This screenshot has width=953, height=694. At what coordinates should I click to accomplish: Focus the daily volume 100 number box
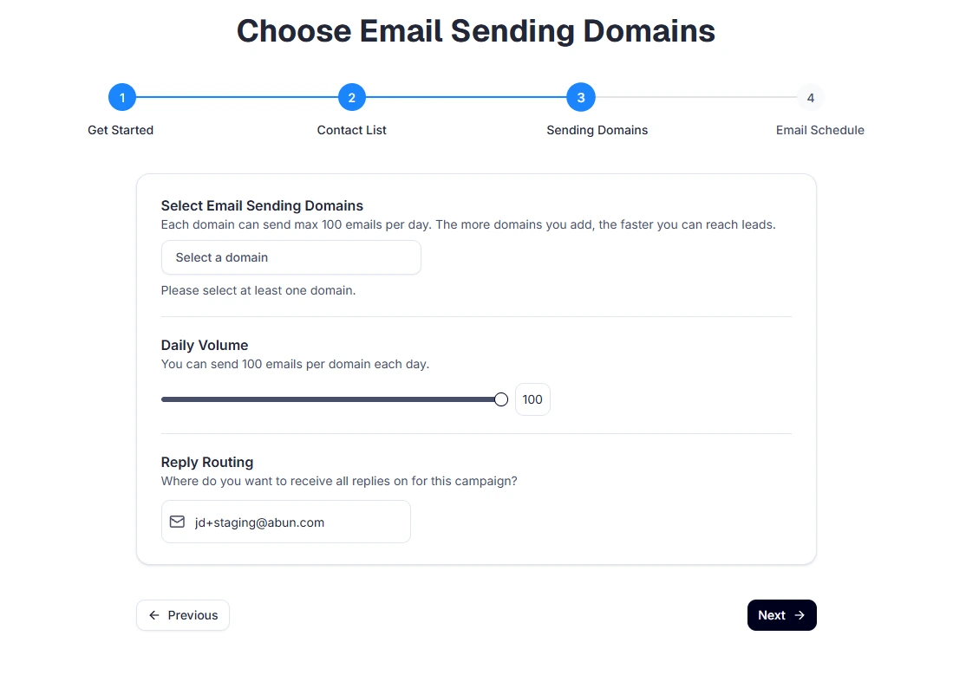coord(532,399)
